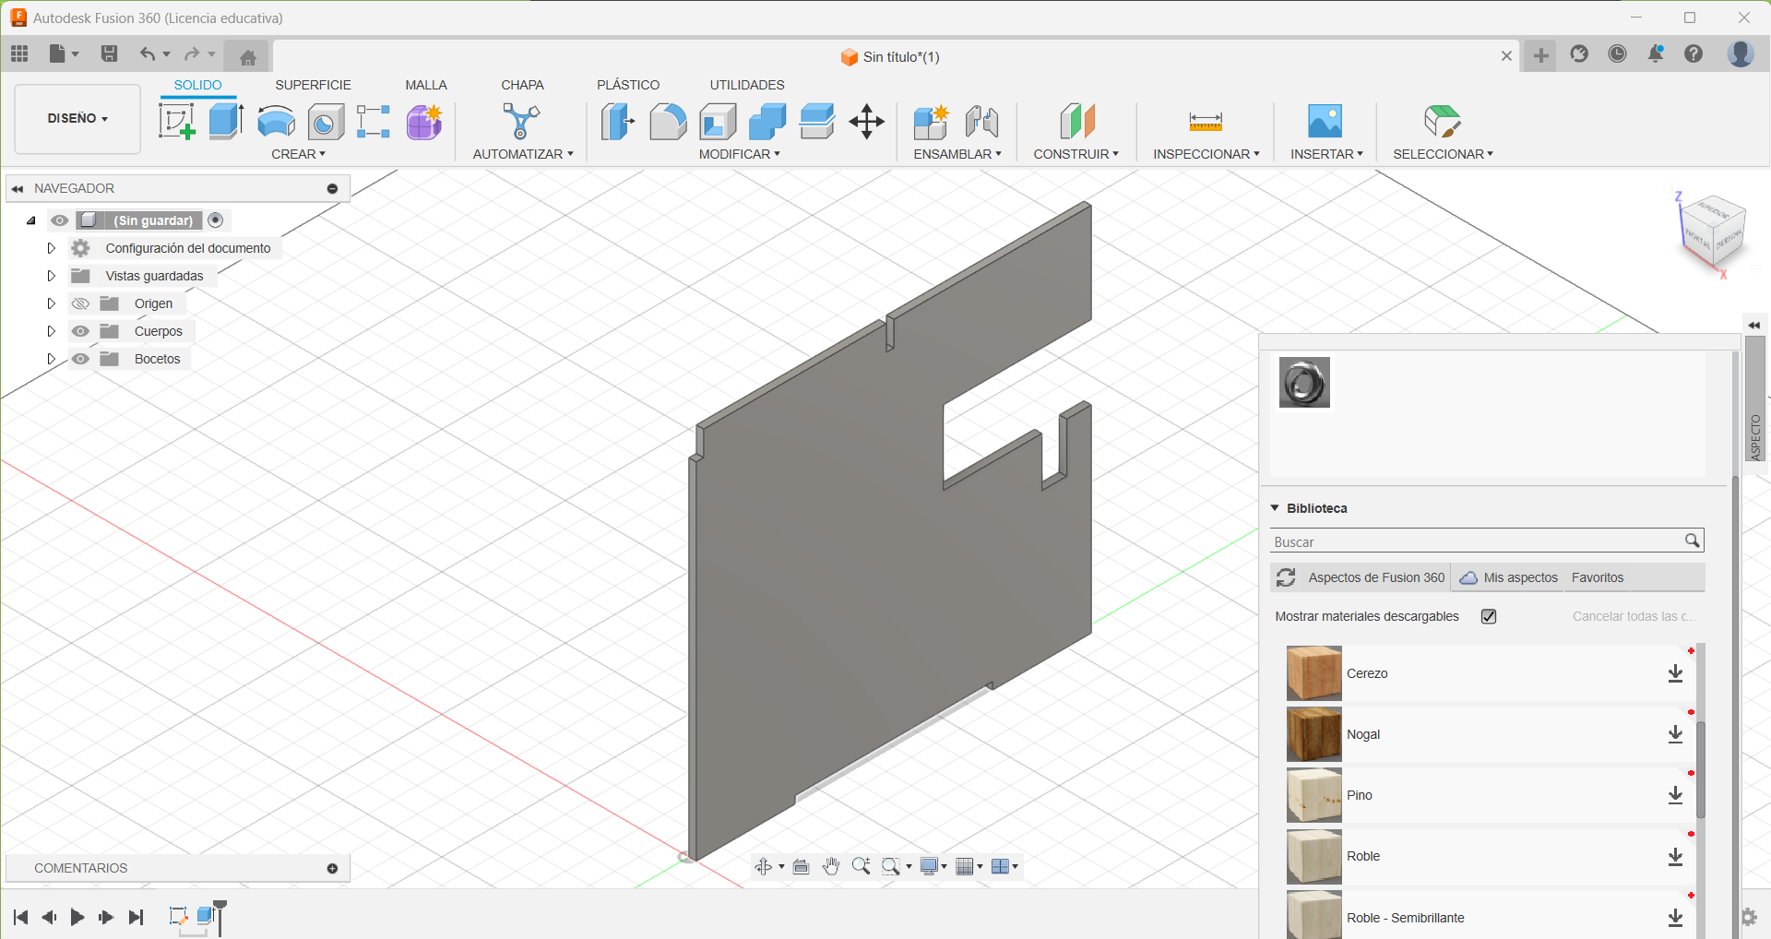Select the Revolve tool
The image size is (1771, 939).
point(276,121)
